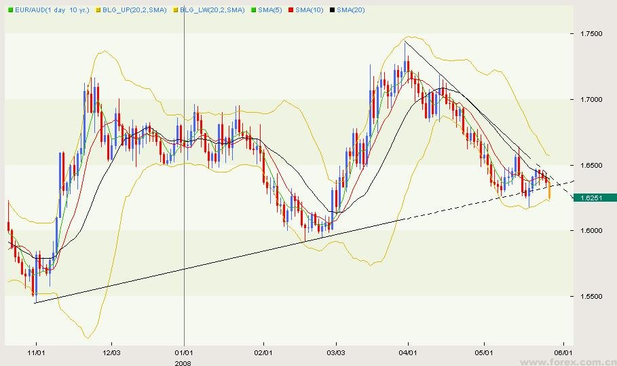Click the green EUR/AUD legend color square
Viewport: 617px width, 366px height.
[11, 10]
